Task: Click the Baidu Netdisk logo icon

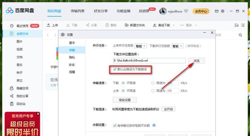Action: click(10, 11)
